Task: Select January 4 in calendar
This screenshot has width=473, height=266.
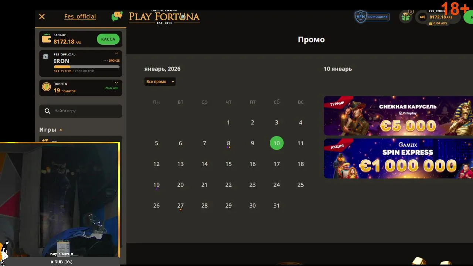Action: 300,122
